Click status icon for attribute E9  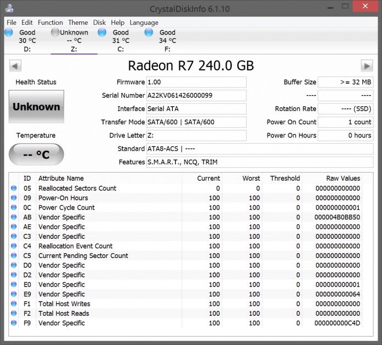14,294
